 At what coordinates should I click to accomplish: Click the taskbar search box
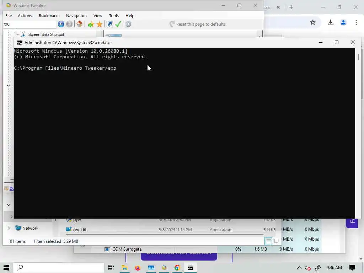pyautogui.click(x=58, y=268)
